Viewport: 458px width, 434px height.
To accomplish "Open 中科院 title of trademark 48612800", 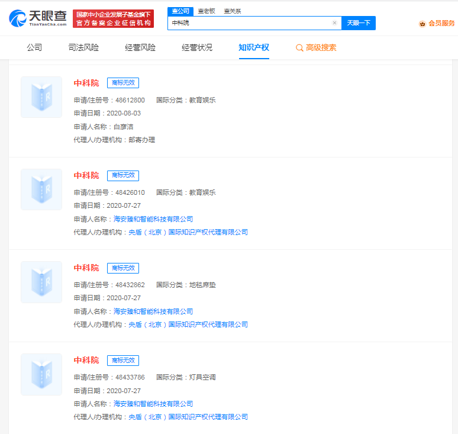I will click(86, 83).
